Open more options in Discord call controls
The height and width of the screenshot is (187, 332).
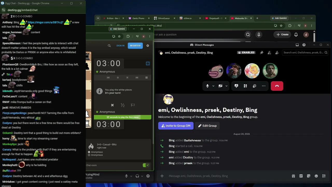point(264,86)
